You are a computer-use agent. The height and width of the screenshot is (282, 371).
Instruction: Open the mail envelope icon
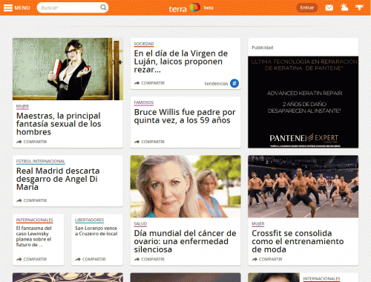[x=329, y=7]
